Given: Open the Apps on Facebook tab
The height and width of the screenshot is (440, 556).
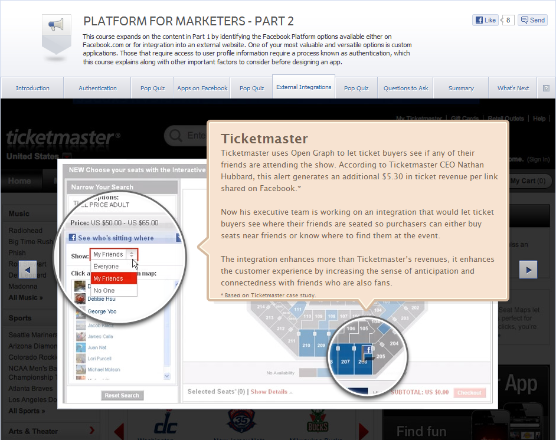Looking at the screenshot, I should click(x=202, y=88).
